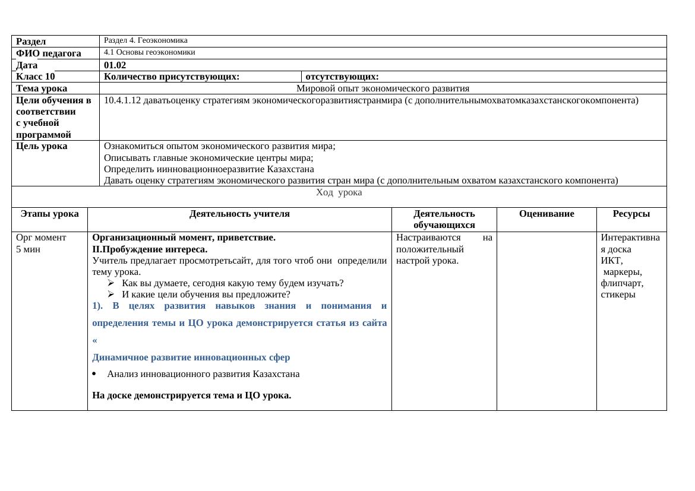Click the arrow bullet before "Как вы думаете"

[x=111, y=283]
